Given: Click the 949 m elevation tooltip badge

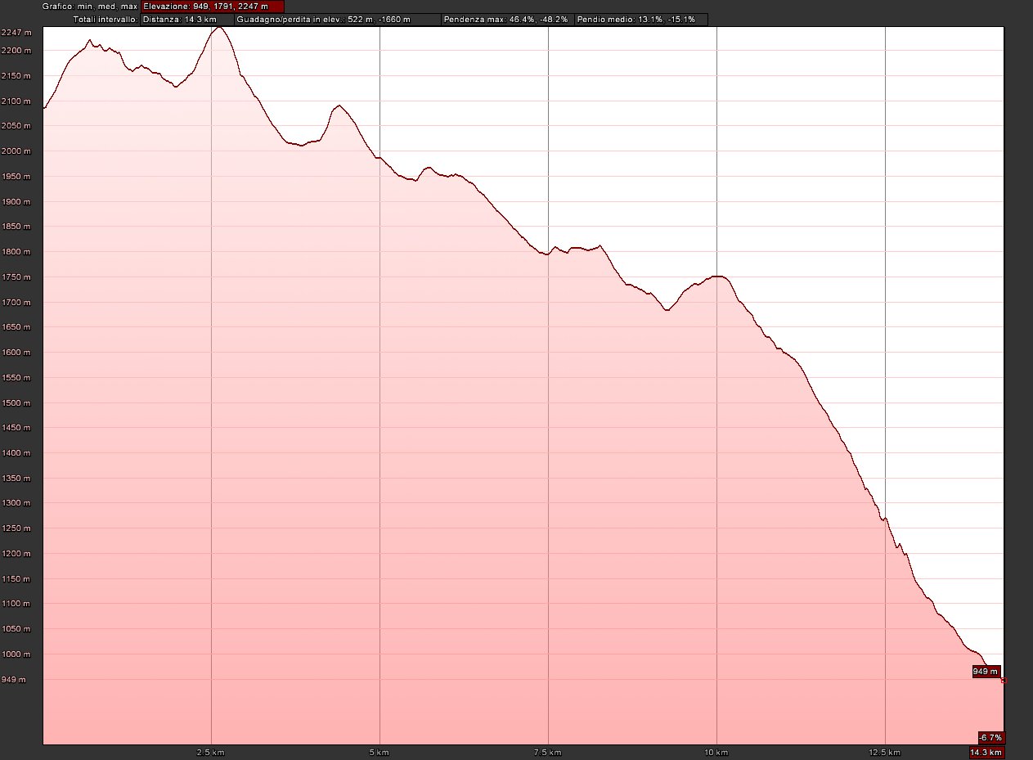Looking at the screenshot, I should click(986, 672).
